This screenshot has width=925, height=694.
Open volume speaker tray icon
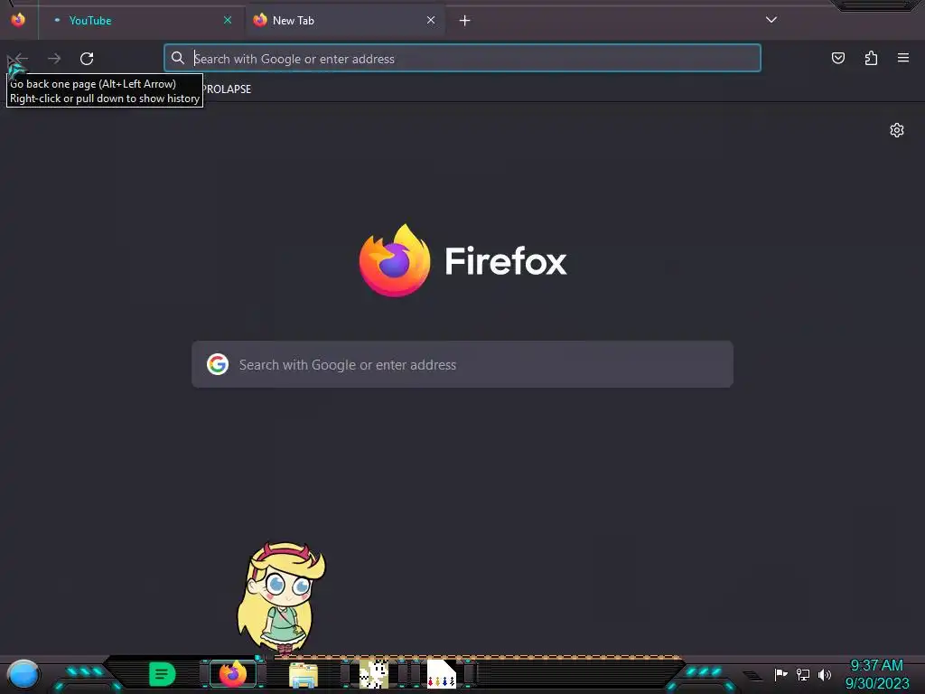tap(825, 674)
